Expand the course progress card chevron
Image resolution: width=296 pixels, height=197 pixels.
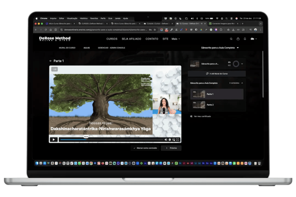[242, 64]
